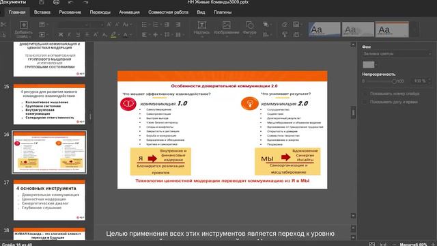Select the third red-topped slide theme
This screenshot has height=246, width=437.
pos(392,29)
